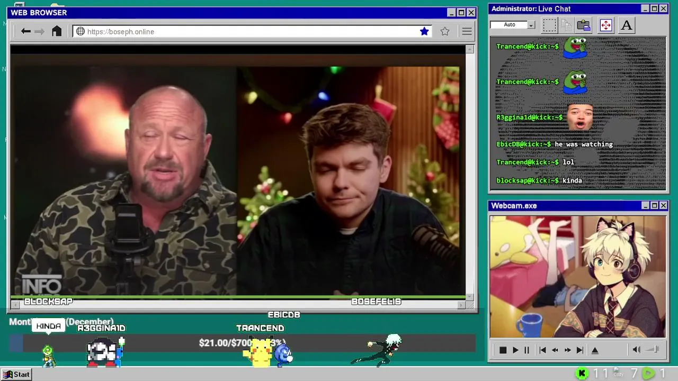The height and width of the screenshot is (381, 678).
Task: Maximize the Webcam.exe window
Action: tap(654, 205)
